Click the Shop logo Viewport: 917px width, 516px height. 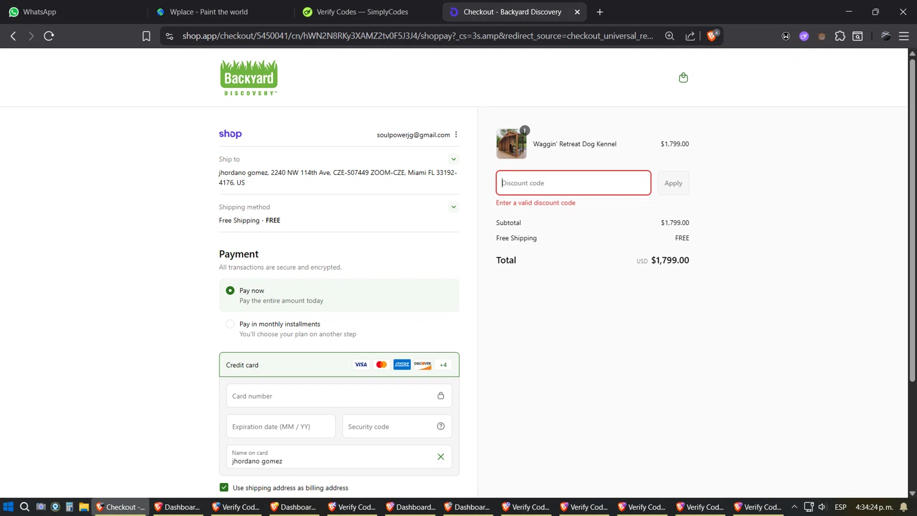(x=230, y=134)
